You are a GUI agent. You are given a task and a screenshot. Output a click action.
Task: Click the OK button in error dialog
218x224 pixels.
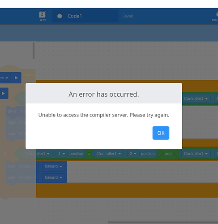pyautogui.click(x=161, y=133)
